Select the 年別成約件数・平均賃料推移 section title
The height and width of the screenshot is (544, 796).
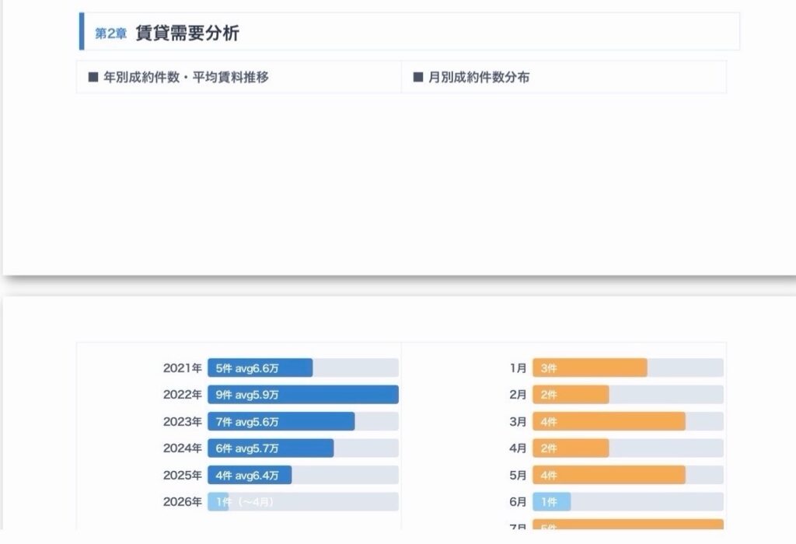click(186, 77)
